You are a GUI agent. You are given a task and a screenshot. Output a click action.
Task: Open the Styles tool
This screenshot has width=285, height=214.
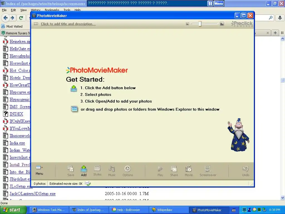click(97, 171)
